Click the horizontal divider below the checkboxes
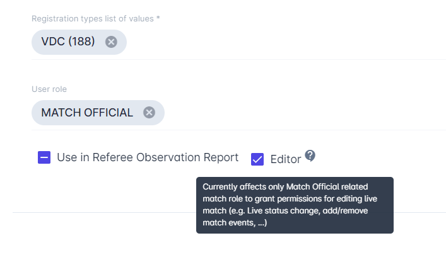Screen dimensions: 446x255 101,212
